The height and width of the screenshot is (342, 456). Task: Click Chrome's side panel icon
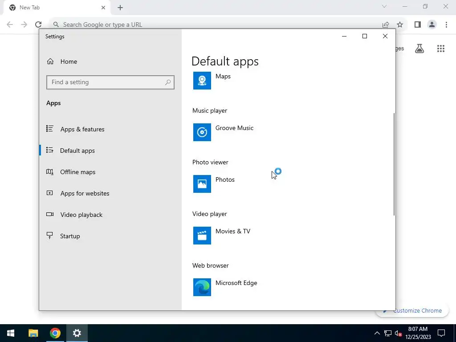coord(418,25)
